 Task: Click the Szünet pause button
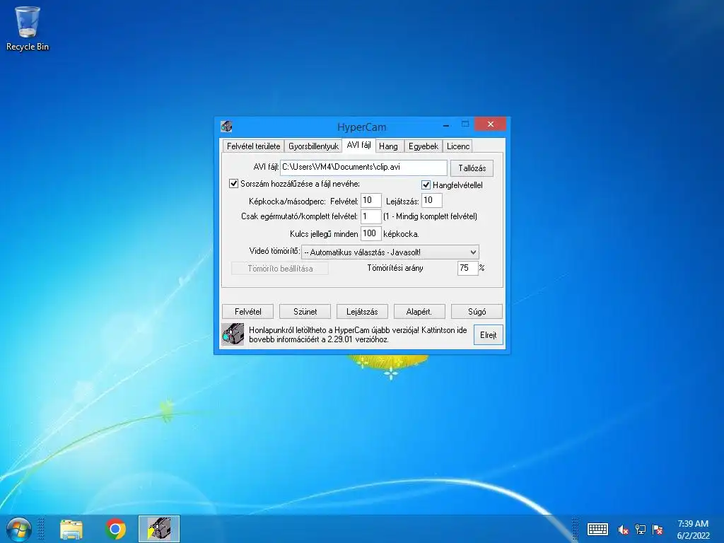tap(305, 312)
